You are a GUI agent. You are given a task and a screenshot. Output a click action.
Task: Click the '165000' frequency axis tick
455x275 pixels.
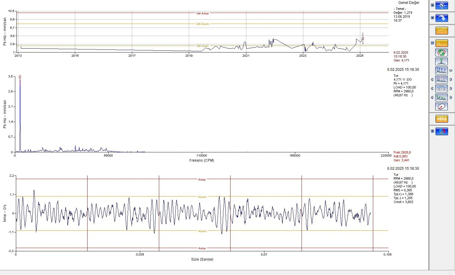click(x=295, y=156)
